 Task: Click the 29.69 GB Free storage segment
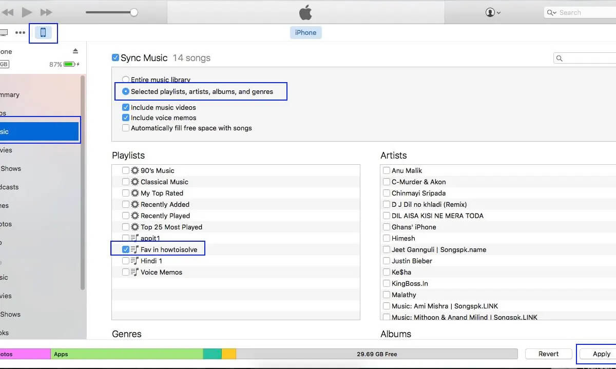[x=377, y=354]
